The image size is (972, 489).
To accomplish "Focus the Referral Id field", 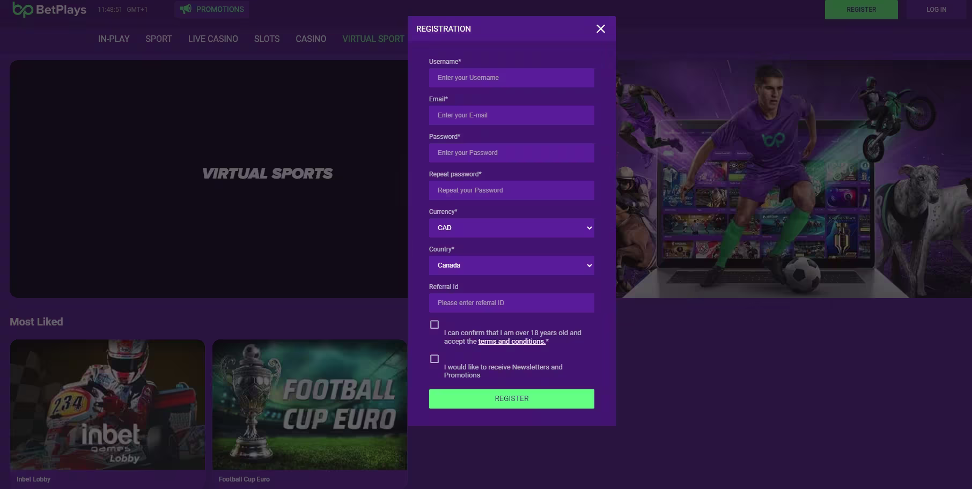I will (x=512, y=303).
